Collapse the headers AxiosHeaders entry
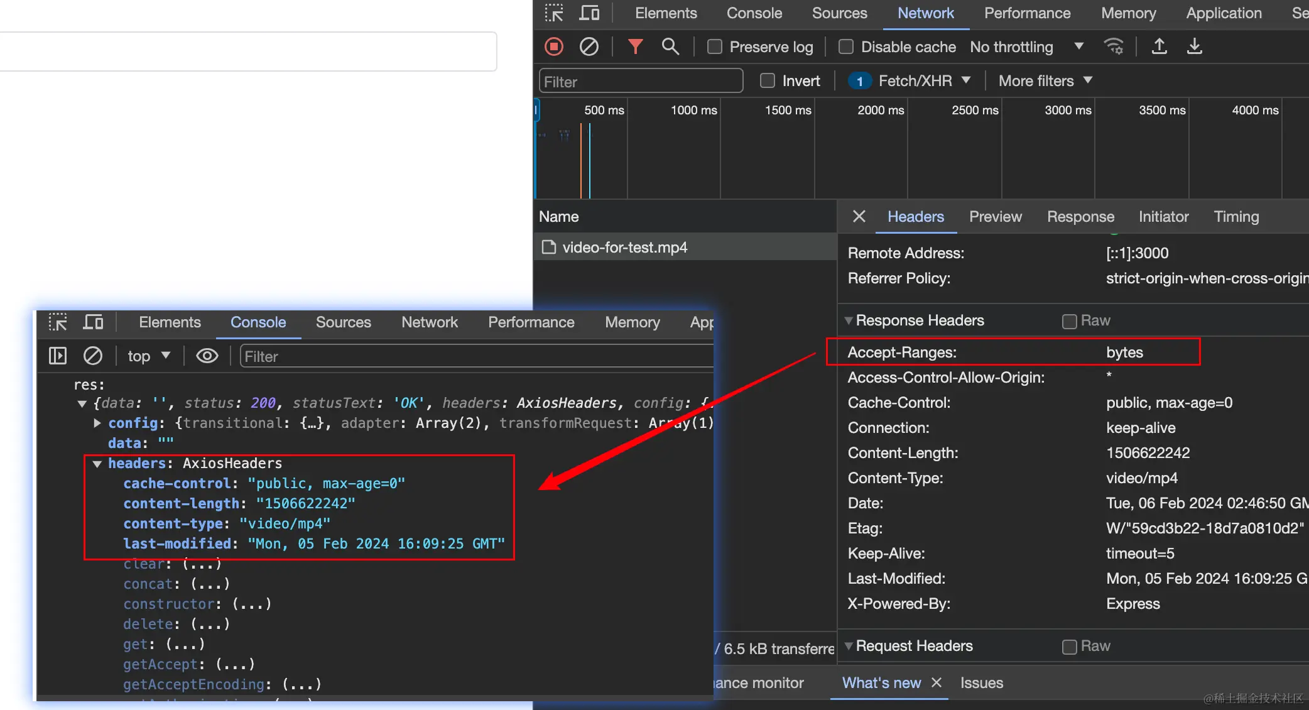 pyautogui.click(x=97, y=464)
